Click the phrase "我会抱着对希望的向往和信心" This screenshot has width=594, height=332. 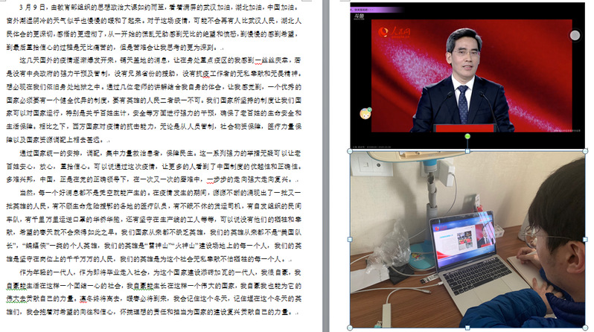[x=70, y=313]
